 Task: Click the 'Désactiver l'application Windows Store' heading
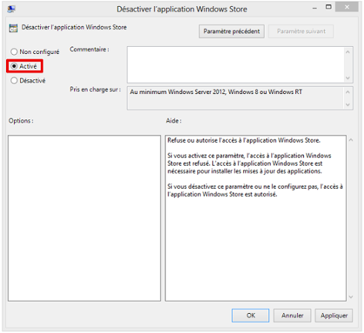(x=74, y=27)
